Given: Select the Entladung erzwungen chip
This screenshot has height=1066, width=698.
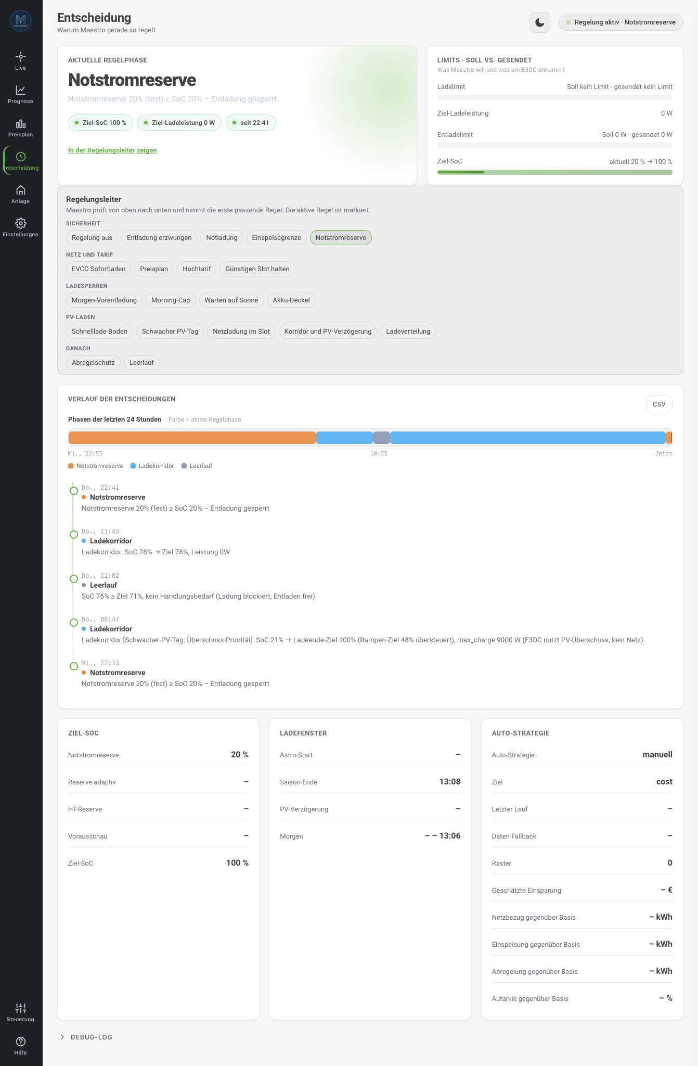Looking at the screenshot, I should tap(159, 238).
